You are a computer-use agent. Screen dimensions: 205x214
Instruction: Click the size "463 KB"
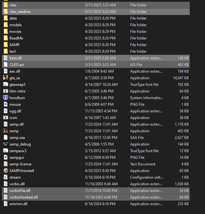183,65
